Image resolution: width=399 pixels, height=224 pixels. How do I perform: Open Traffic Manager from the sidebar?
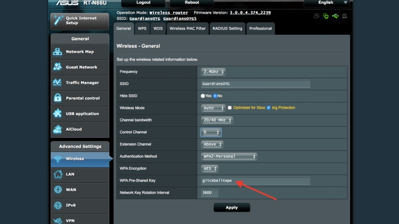pos(80,83)
